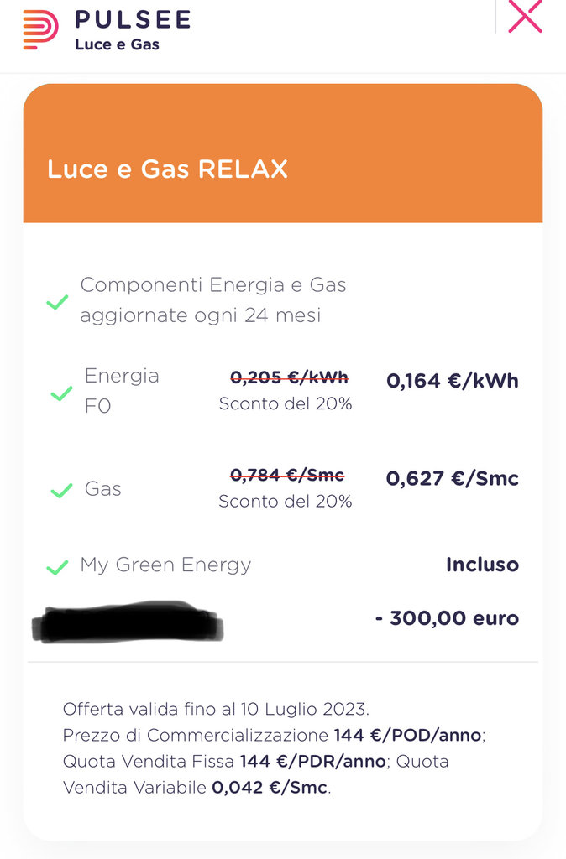Screen dimensions: 566x859
Task: Click the Incluso label for My Green Energy
Action: (482, 565)
